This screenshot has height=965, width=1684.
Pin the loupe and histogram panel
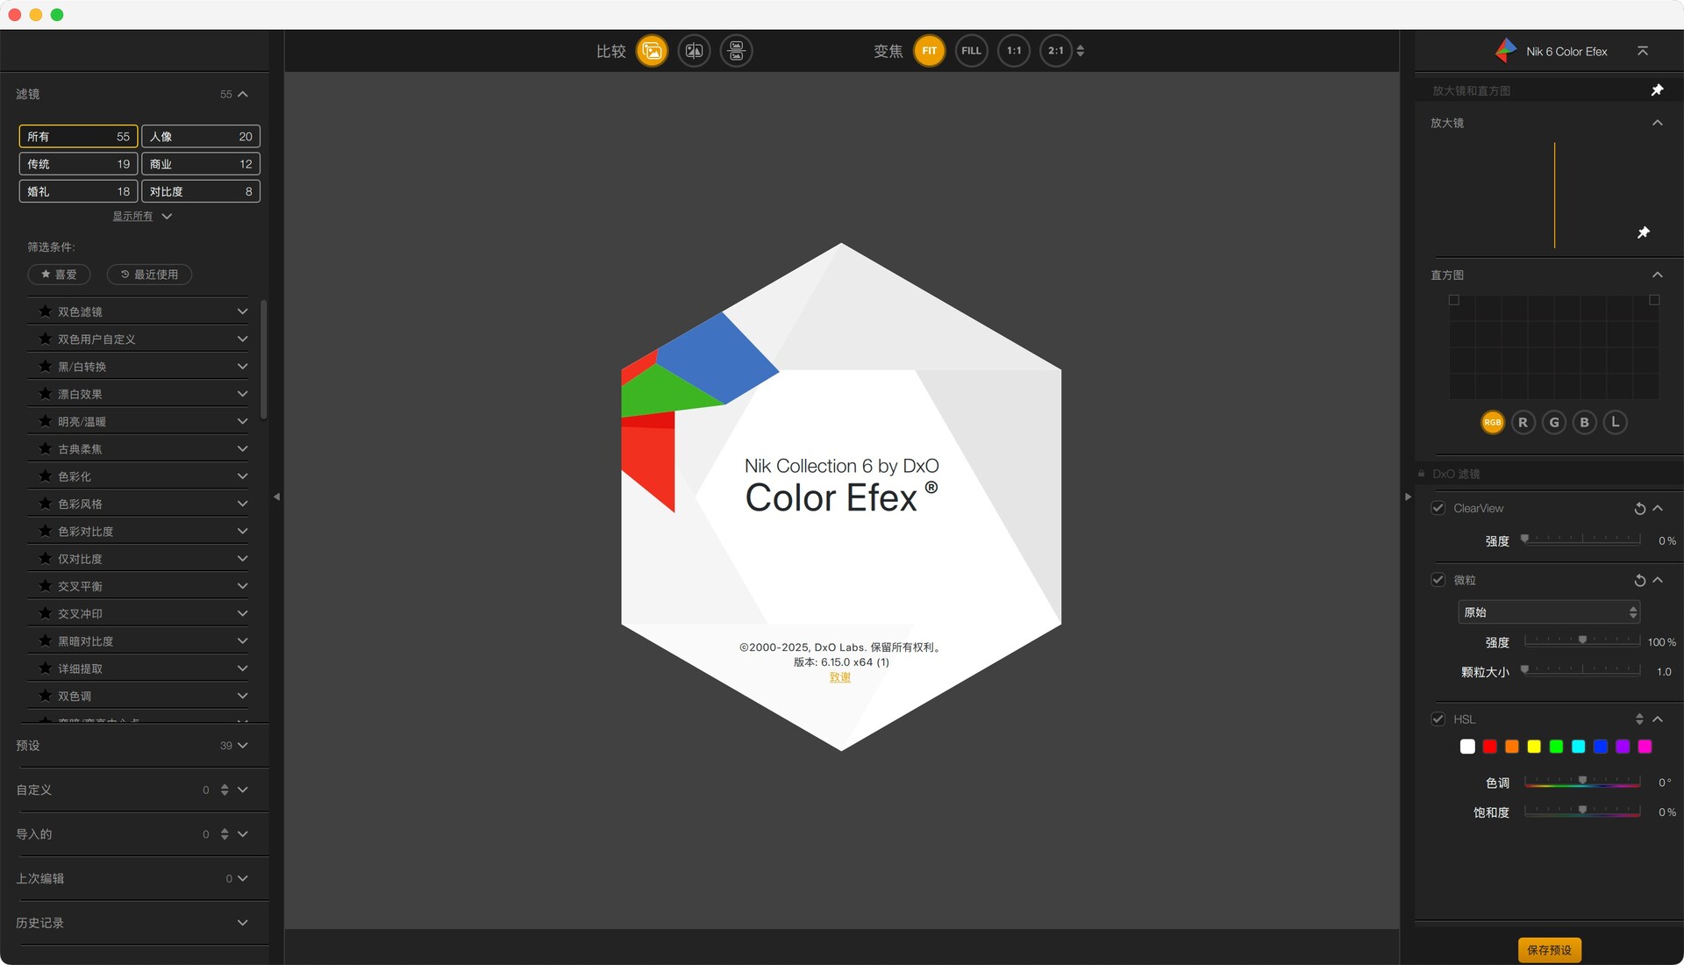tap(1657, 90)
